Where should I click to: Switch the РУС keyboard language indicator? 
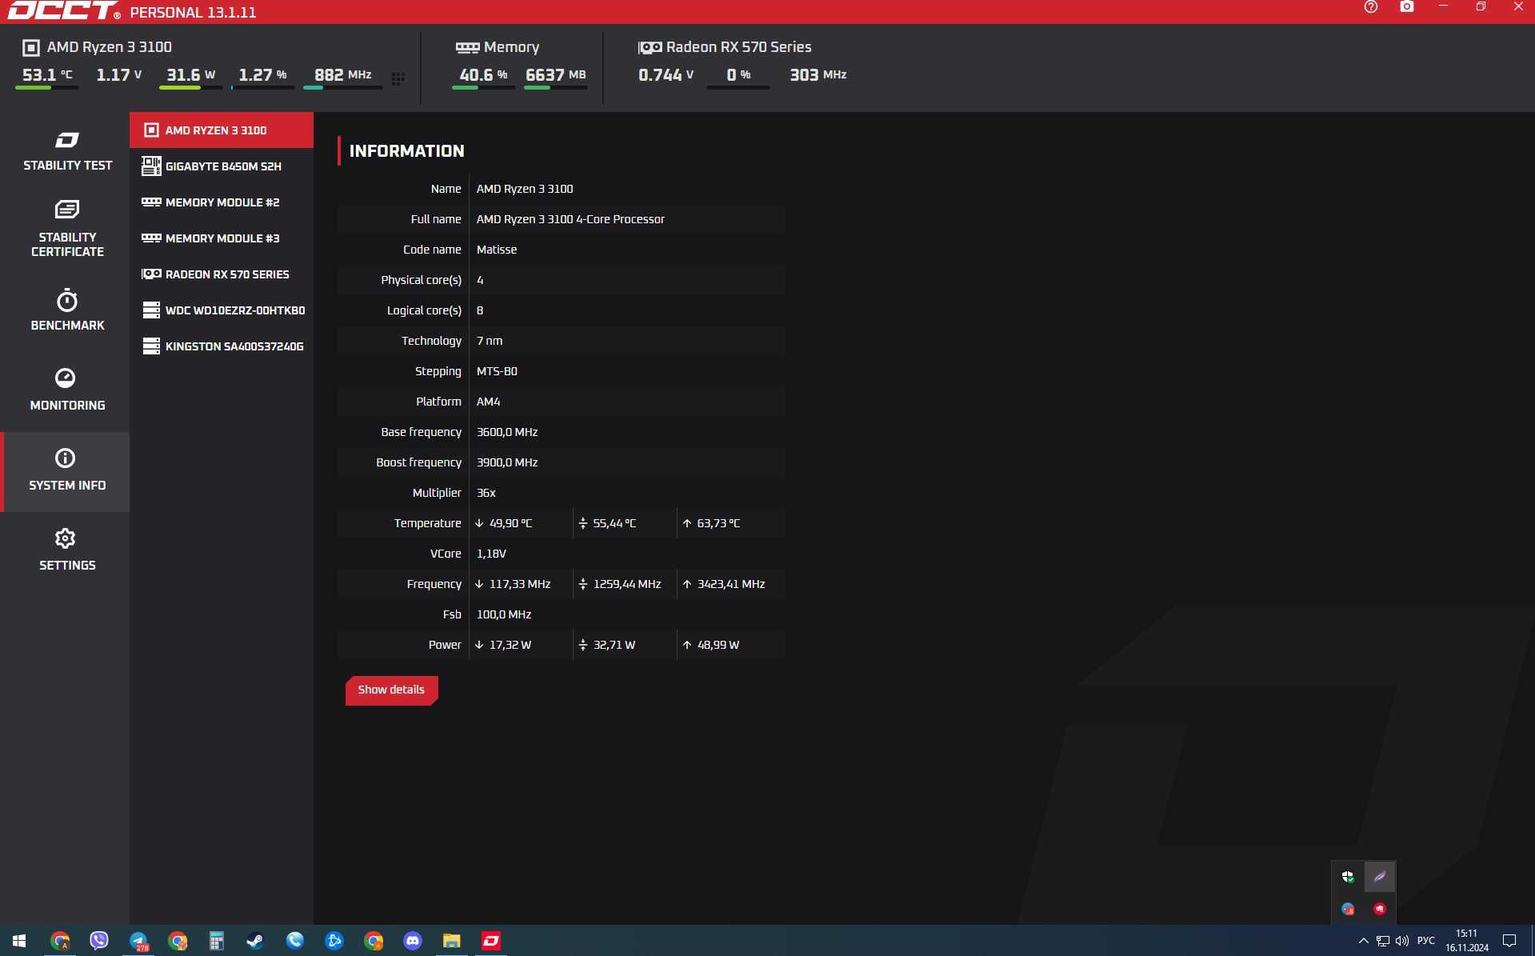[x=1426, y=941]
